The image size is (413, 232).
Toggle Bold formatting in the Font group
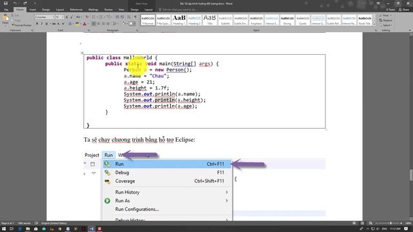click(37, 24)
